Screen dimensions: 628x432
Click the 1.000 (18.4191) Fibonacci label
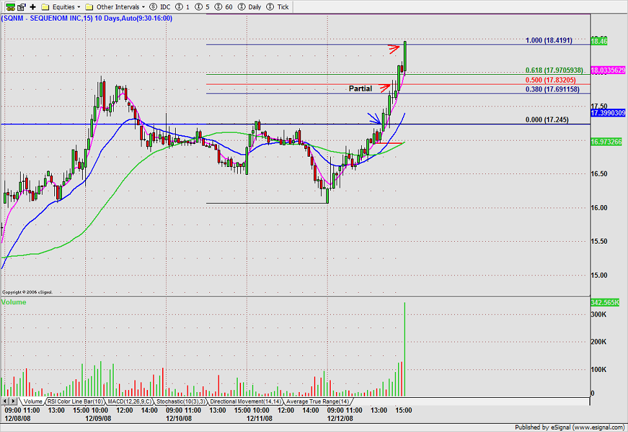tap(549, 41)
